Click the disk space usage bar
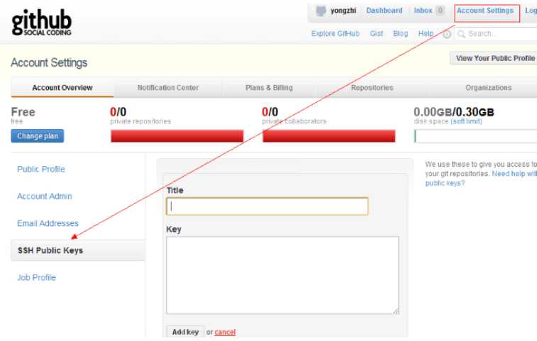537x341 pixels. click(475, 136)
